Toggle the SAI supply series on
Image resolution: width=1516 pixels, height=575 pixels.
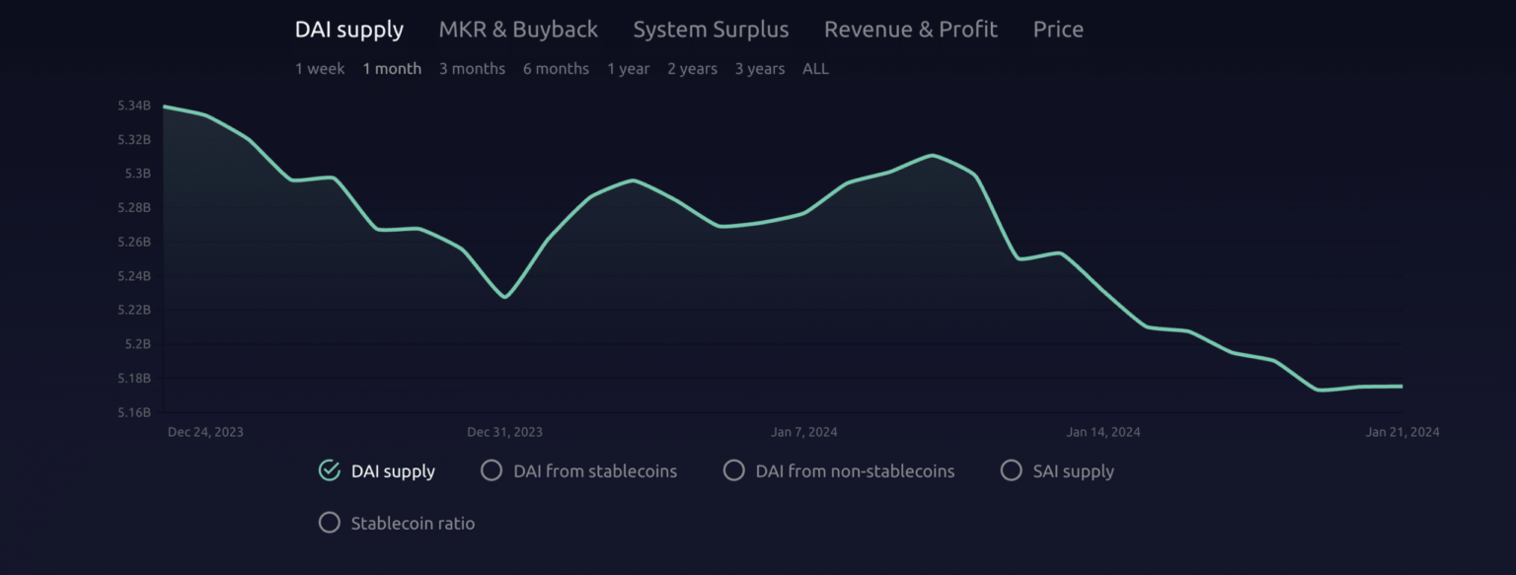(x=1011, y=470)
